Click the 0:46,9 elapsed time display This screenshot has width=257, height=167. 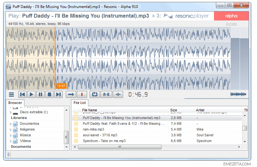coord(138,94)
